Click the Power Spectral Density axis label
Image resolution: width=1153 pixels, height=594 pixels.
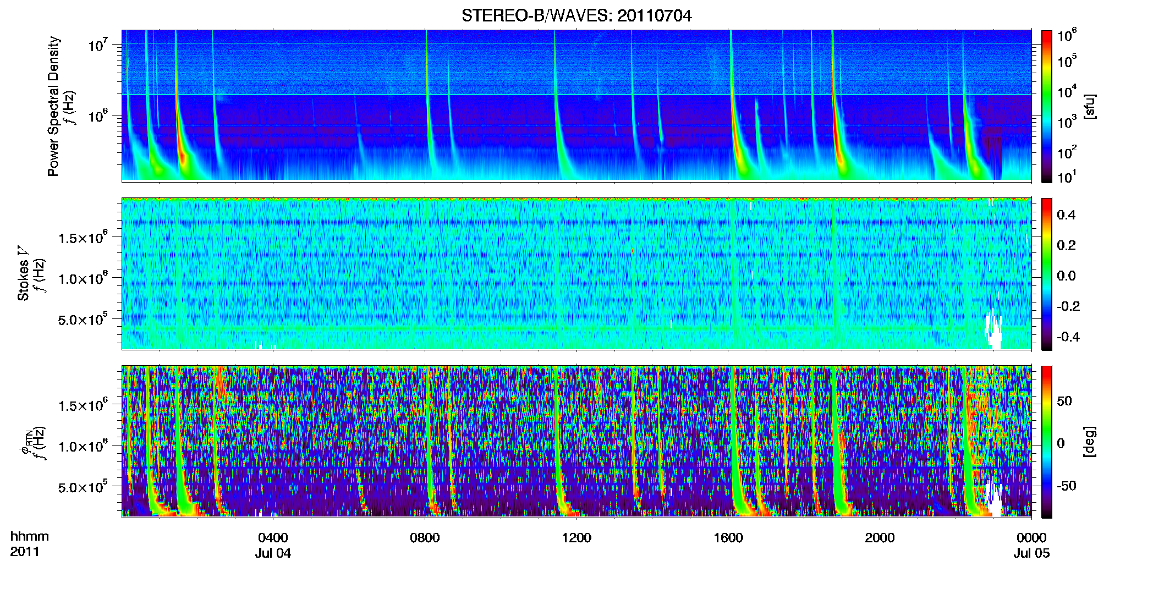click(x=53, y=106)
